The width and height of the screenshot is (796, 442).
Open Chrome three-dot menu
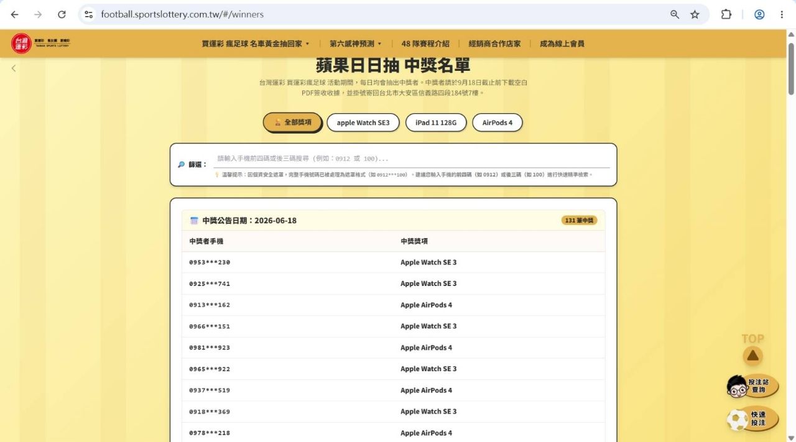(x=782, y=14)
